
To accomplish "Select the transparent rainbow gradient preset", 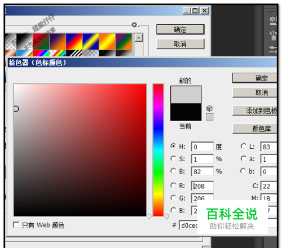I will [x=58, y=53].
